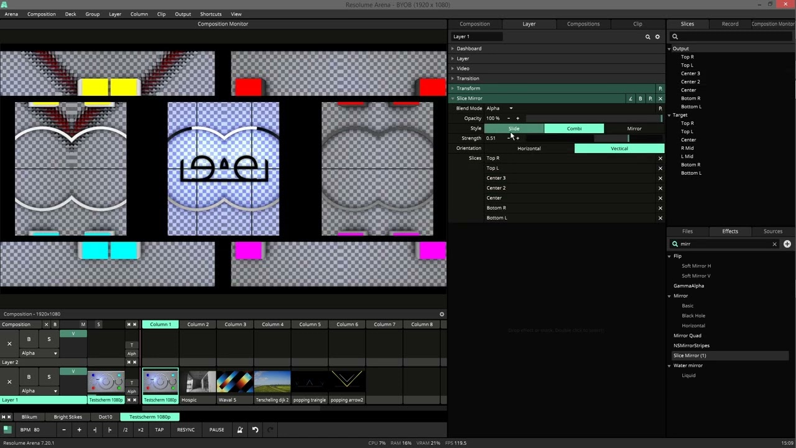Image resolution: width=796 pixels, height=448 pixels.
Task: Switch to the Compositions tab
Action: (x=583, y=24)
